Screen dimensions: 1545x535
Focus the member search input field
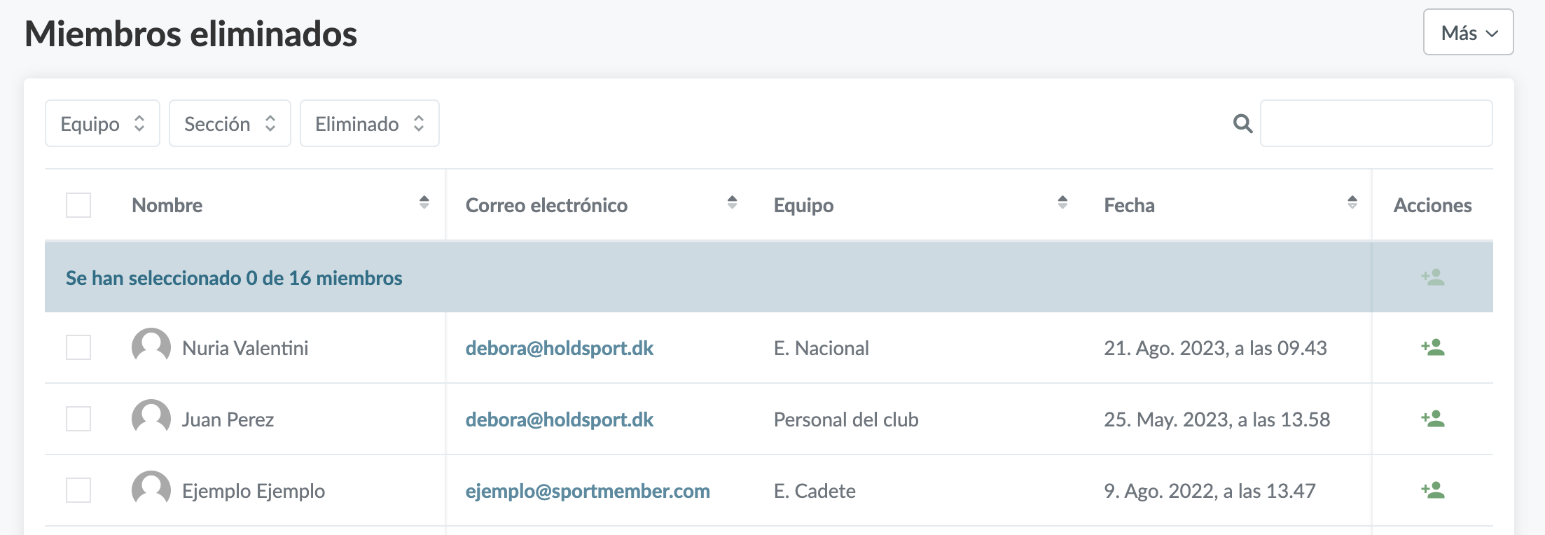click(x=1376, y=124)
